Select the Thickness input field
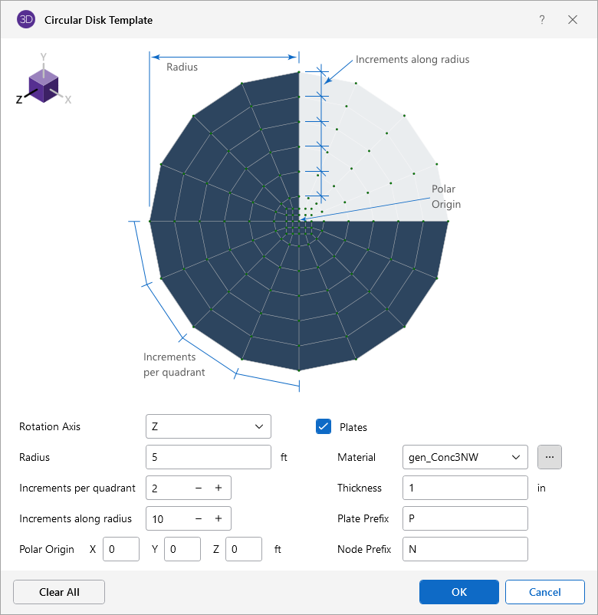The height and width of the screenshot is (615, 598). point(464,488)
